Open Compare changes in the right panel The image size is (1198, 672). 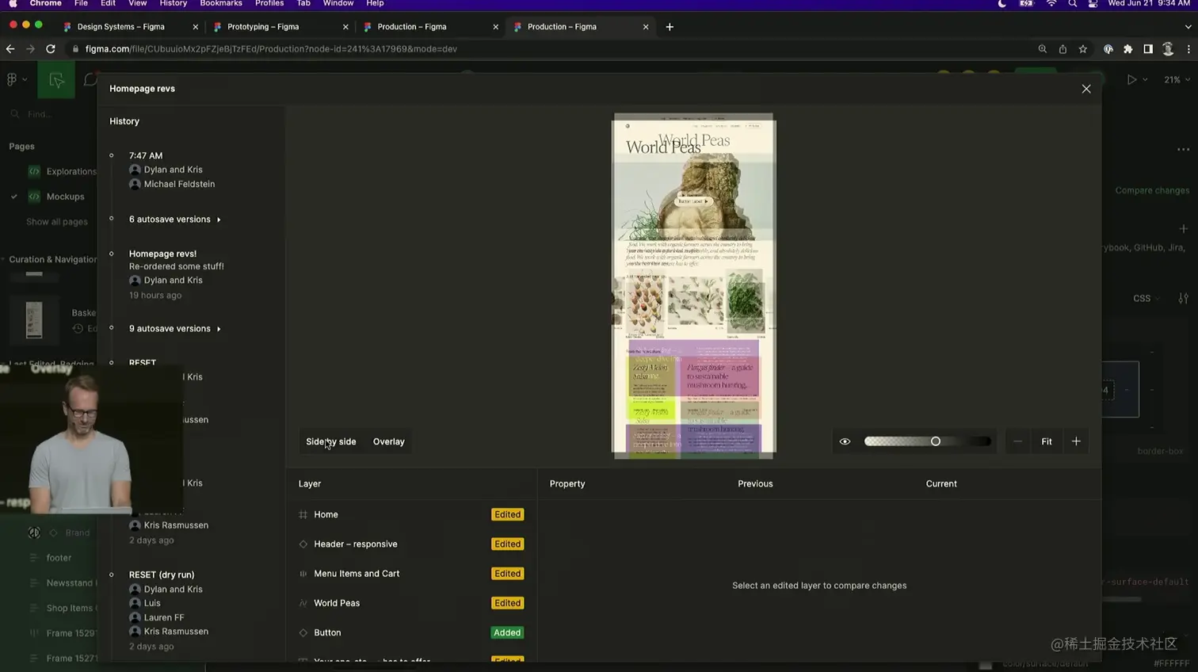tap(1152, 190)
